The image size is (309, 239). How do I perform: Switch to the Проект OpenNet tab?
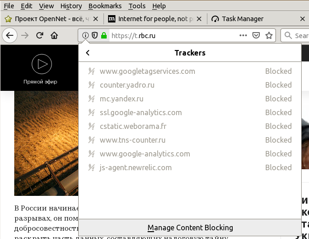[52, 19]
